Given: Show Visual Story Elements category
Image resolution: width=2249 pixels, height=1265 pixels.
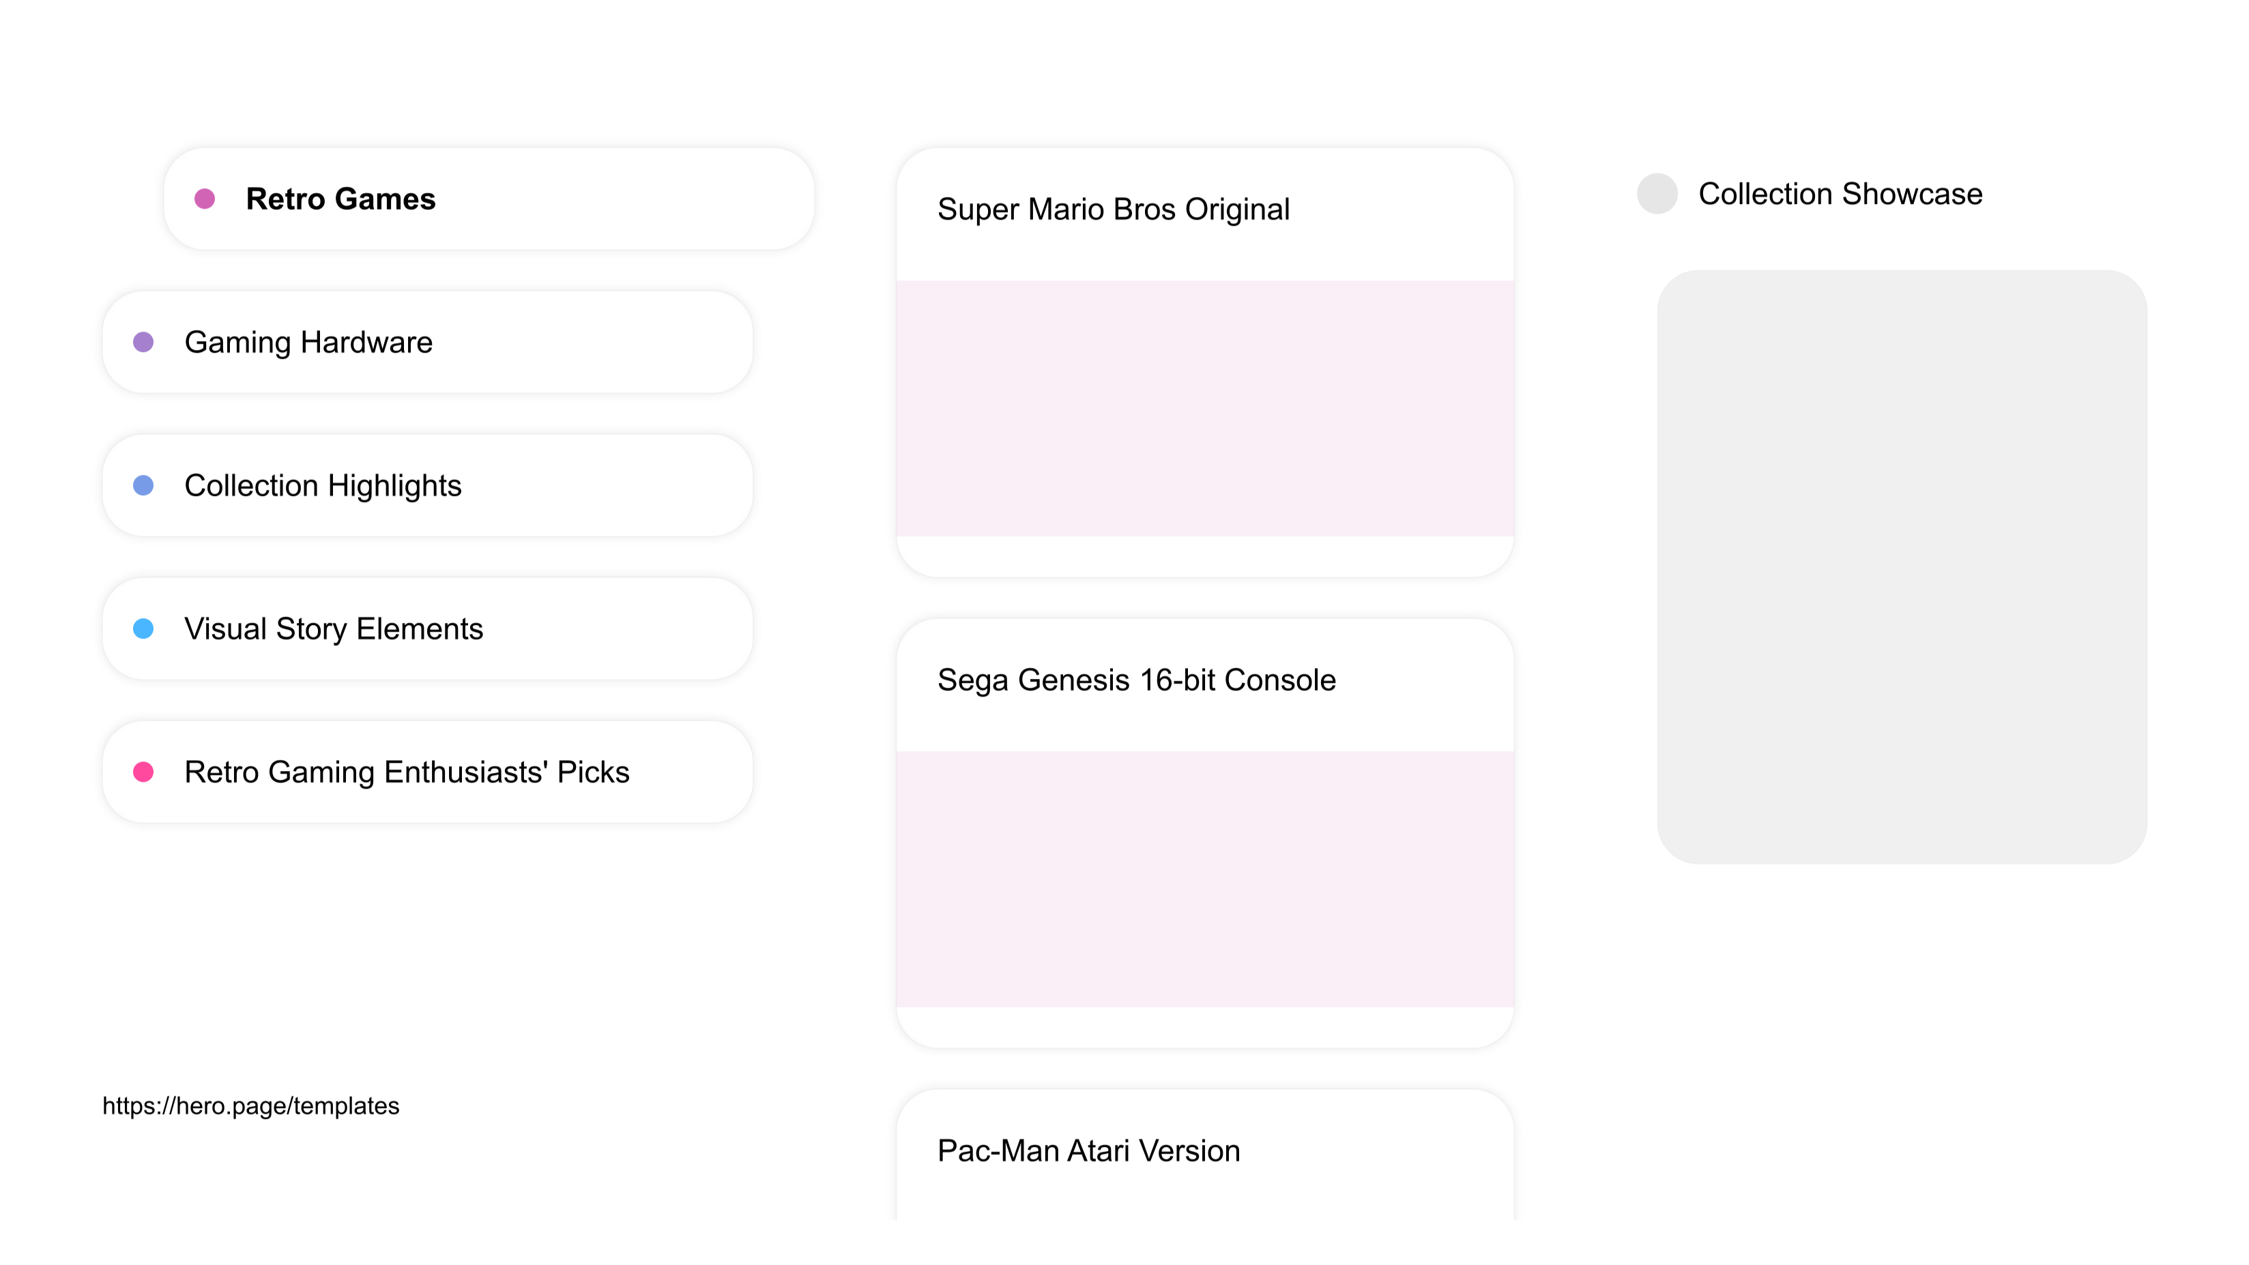Looking at the screenshot, I should [x=428, y=628].
